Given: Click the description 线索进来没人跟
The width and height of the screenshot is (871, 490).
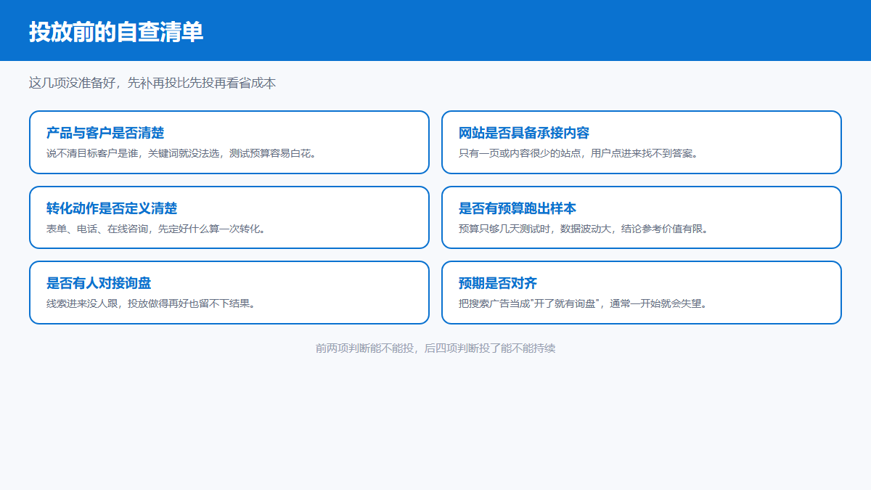Looking at the screenshot, I should pos(152,303).
